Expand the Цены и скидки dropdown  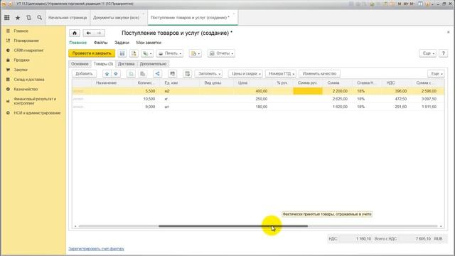click(245, 74)
